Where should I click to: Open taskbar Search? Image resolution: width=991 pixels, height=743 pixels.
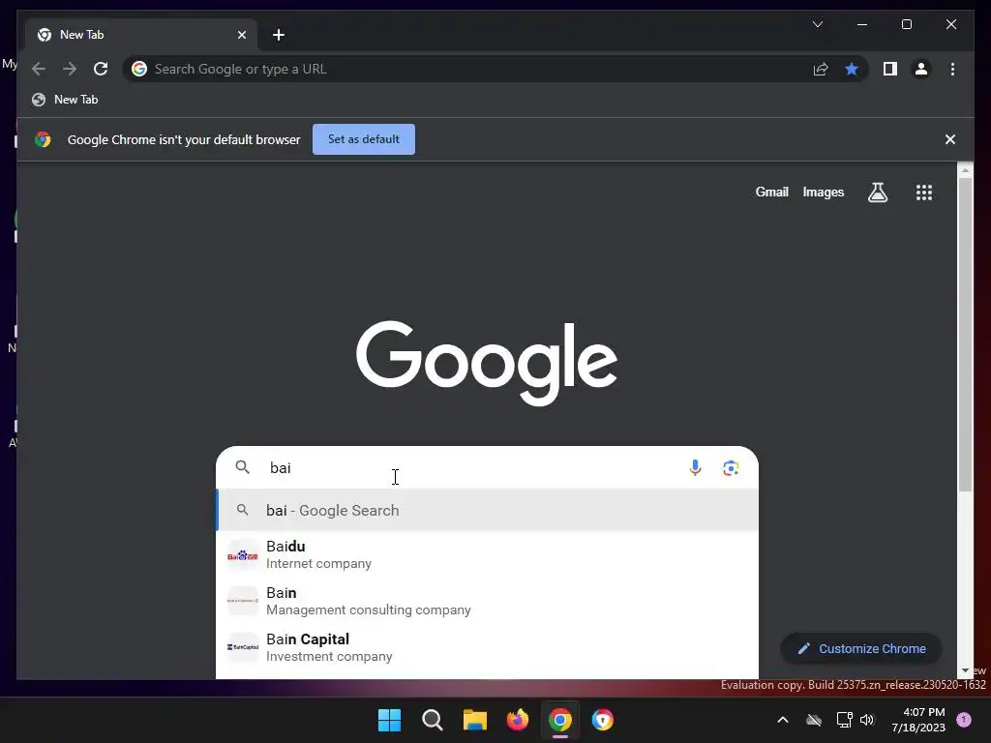(433, 720)
